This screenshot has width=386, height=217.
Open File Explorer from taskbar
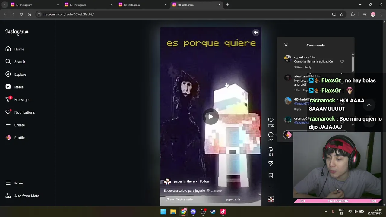click(173, 212)
